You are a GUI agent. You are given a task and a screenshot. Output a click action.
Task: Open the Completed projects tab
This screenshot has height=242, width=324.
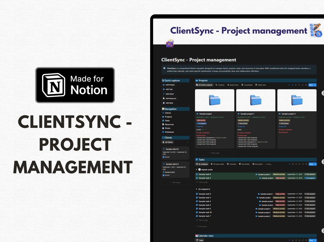tap(247, 85)
